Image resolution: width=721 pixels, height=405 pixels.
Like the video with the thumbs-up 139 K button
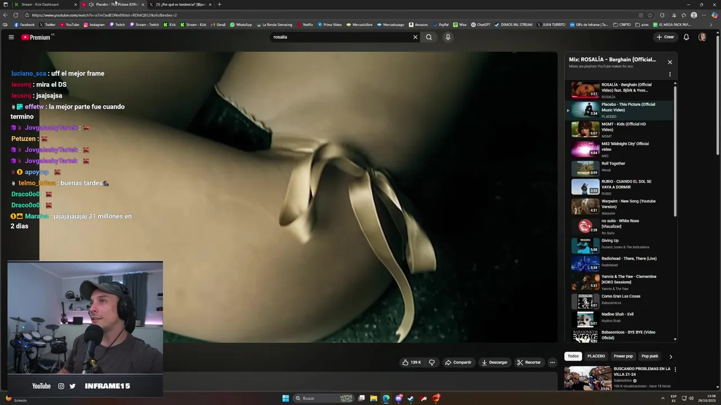tap(411, 362)
